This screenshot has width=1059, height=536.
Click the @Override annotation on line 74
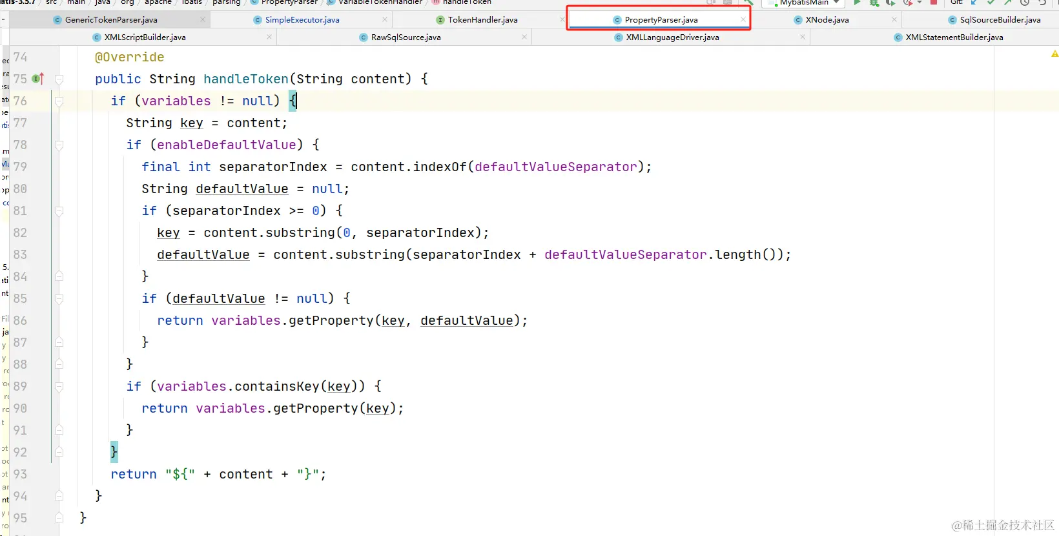(129, 57)
